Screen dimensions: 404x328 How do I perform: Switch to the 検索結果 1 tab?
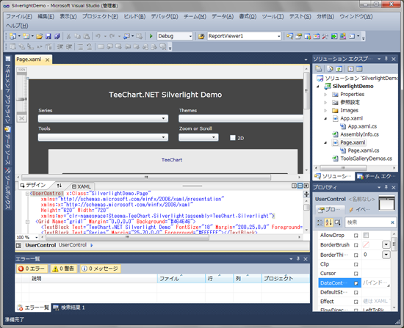69,307
